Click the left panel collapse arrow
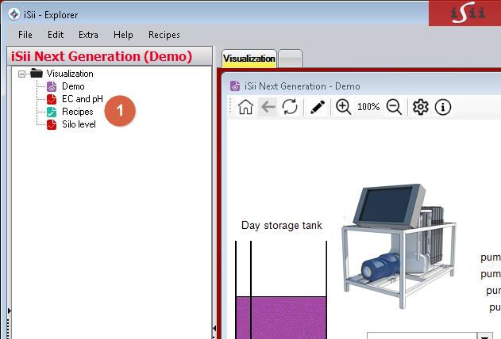Viewport: 501px width, 339px height. pos(10,310)
